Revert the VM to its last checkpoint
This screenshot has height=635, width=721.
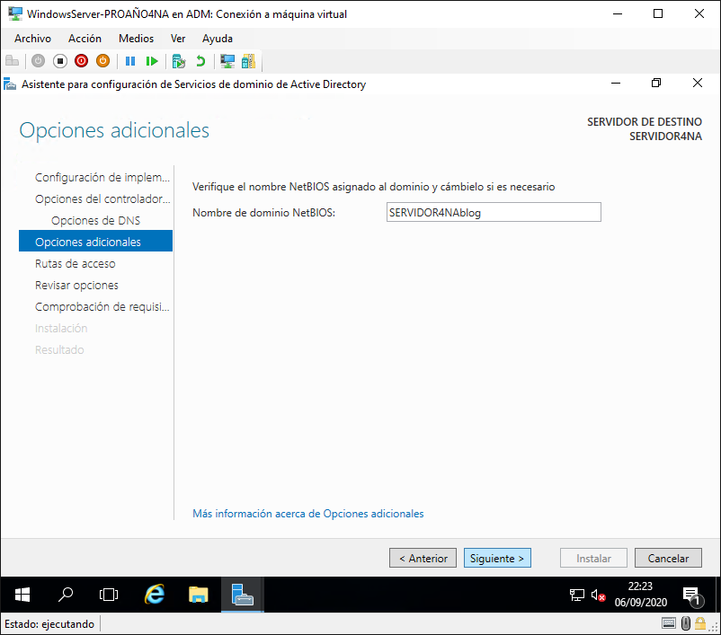click(x=200, y=61)
